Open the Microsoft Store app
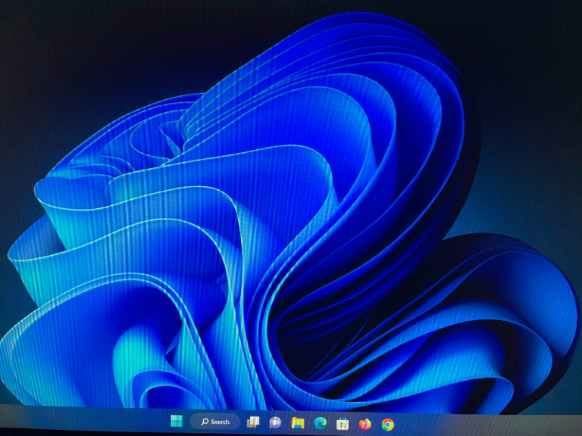This screenshot has width=582, height=436. (343, 424)
